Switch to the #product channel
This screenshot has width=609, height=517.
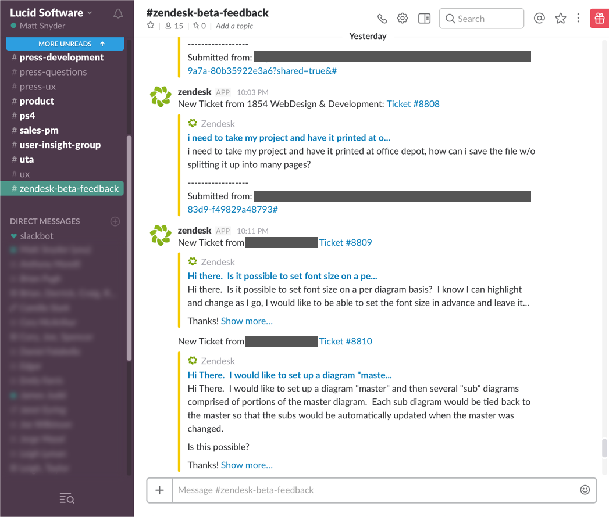tap(37, 100)
